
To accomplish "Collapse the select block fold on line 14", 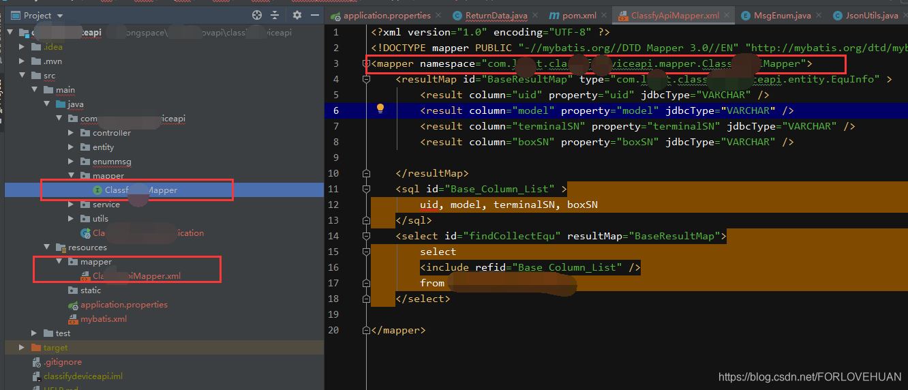I will 367,236.
